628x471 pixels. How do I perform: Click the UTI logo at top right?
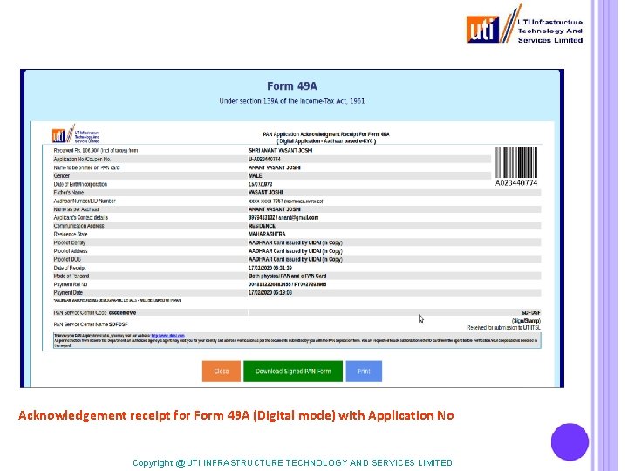[524, 24]
